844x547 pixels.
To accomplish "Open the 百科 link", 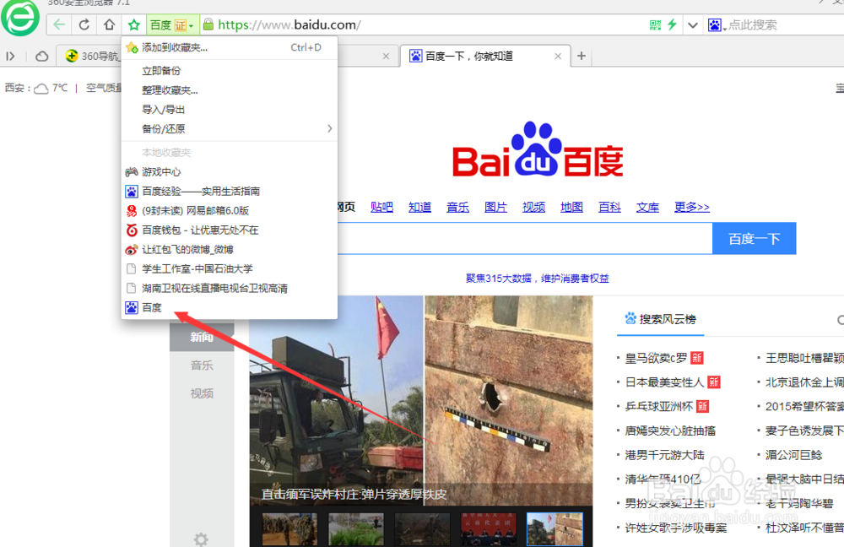I will tap(609, 207).
